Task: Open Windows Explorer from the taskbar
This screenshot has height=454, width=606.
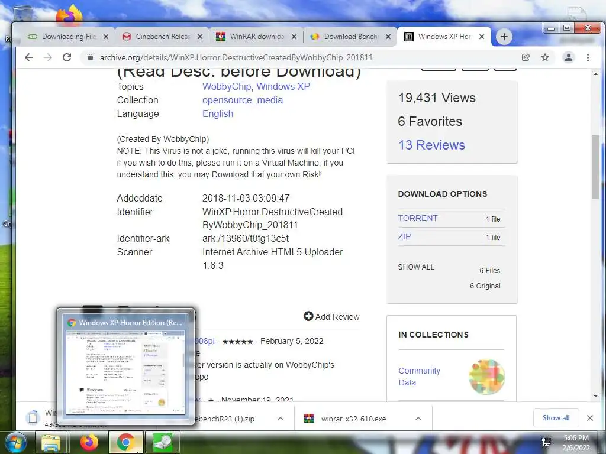Action: (51, 443)
